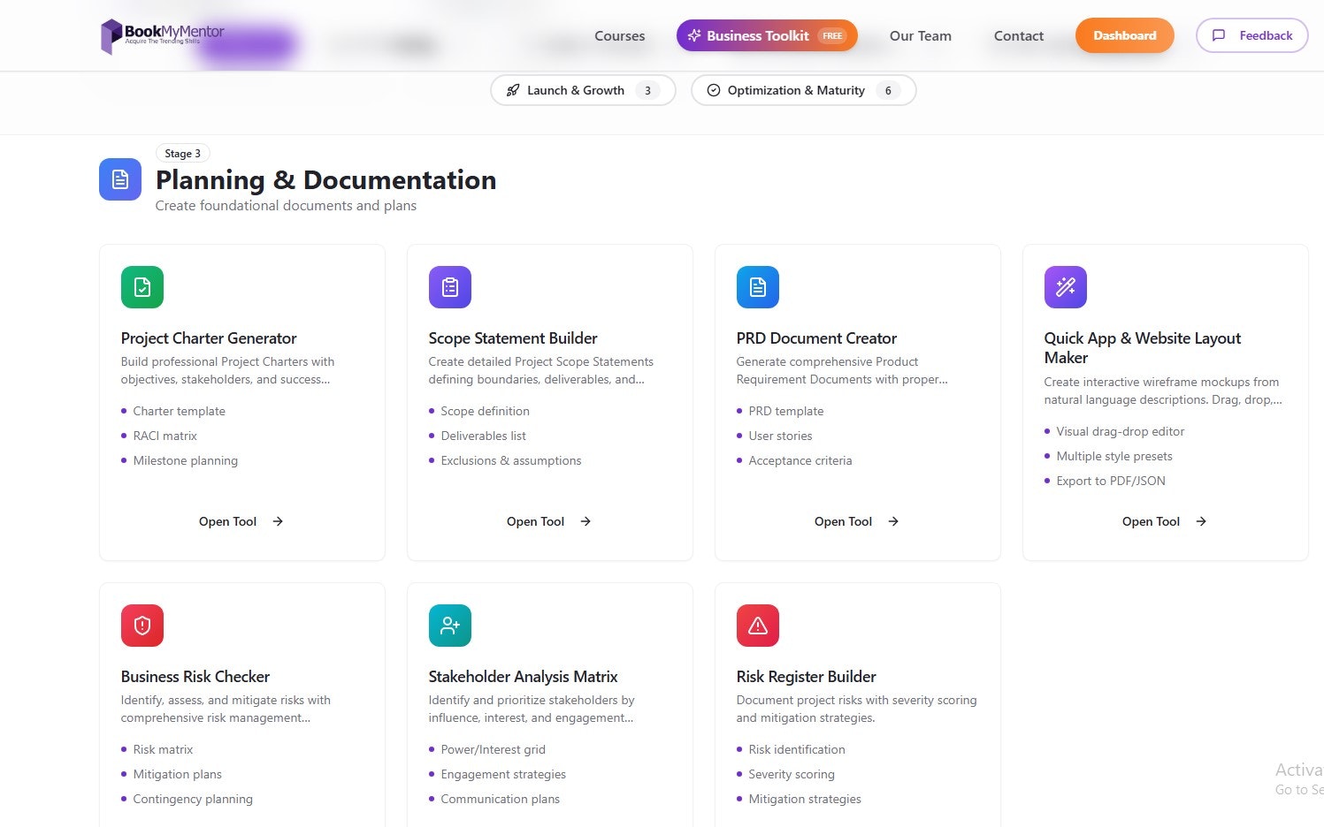Click the Scope Statement Builder clipboard icon
The width and height of the screenshot is (1324, 827).
tap(449, 286)
